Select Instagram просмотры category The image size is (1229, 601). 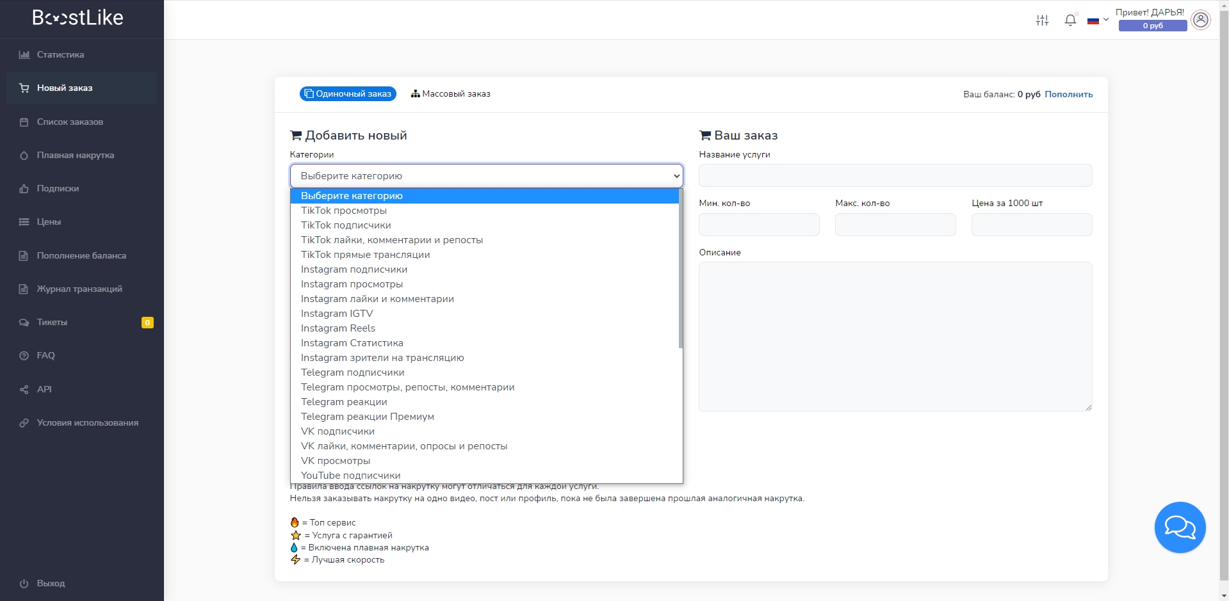[484, 284]
